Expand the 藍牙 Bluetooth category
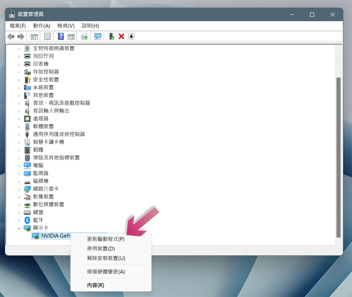352x297 pixels. (19, 221)
